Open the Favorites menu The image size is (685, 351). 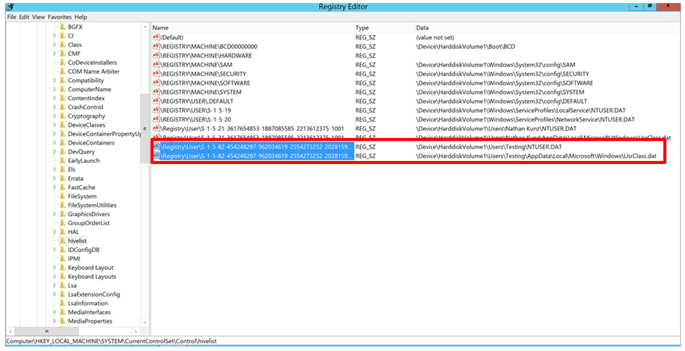pyautogui.click(x=59, y=17)
